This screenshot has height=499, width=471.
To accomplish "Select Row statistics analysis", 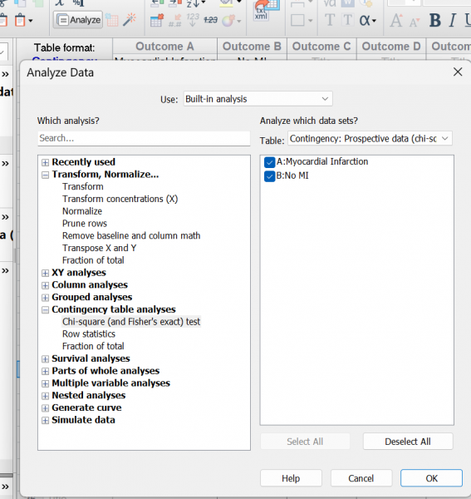I will 89,333.
